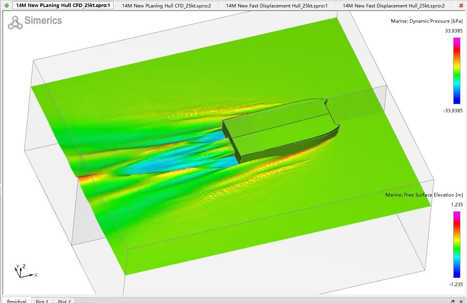Image resolution: width=467 pixels, height=303 pixels.
Task: Switch to 14M New PLaning Hull CFD_25kt.spro:1 tab
Action: pyautogui.click(x=63, y=5)
